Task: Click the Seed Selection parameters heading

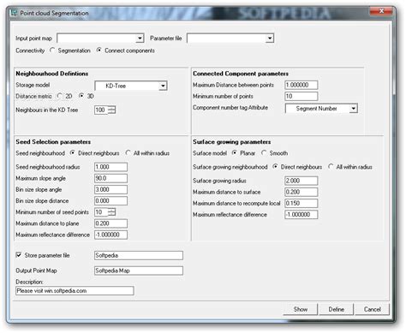Action: pyautogui.click(x=53, y=142)
